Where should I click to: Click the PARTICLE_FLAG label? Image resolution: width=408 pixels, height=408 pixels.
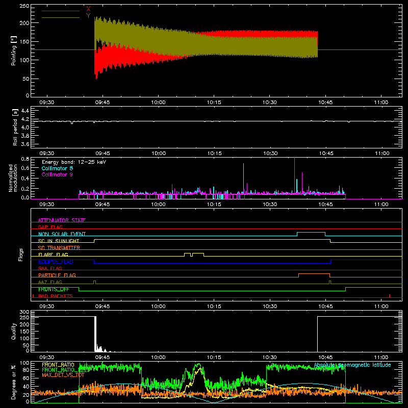click(x=57, y=275)
